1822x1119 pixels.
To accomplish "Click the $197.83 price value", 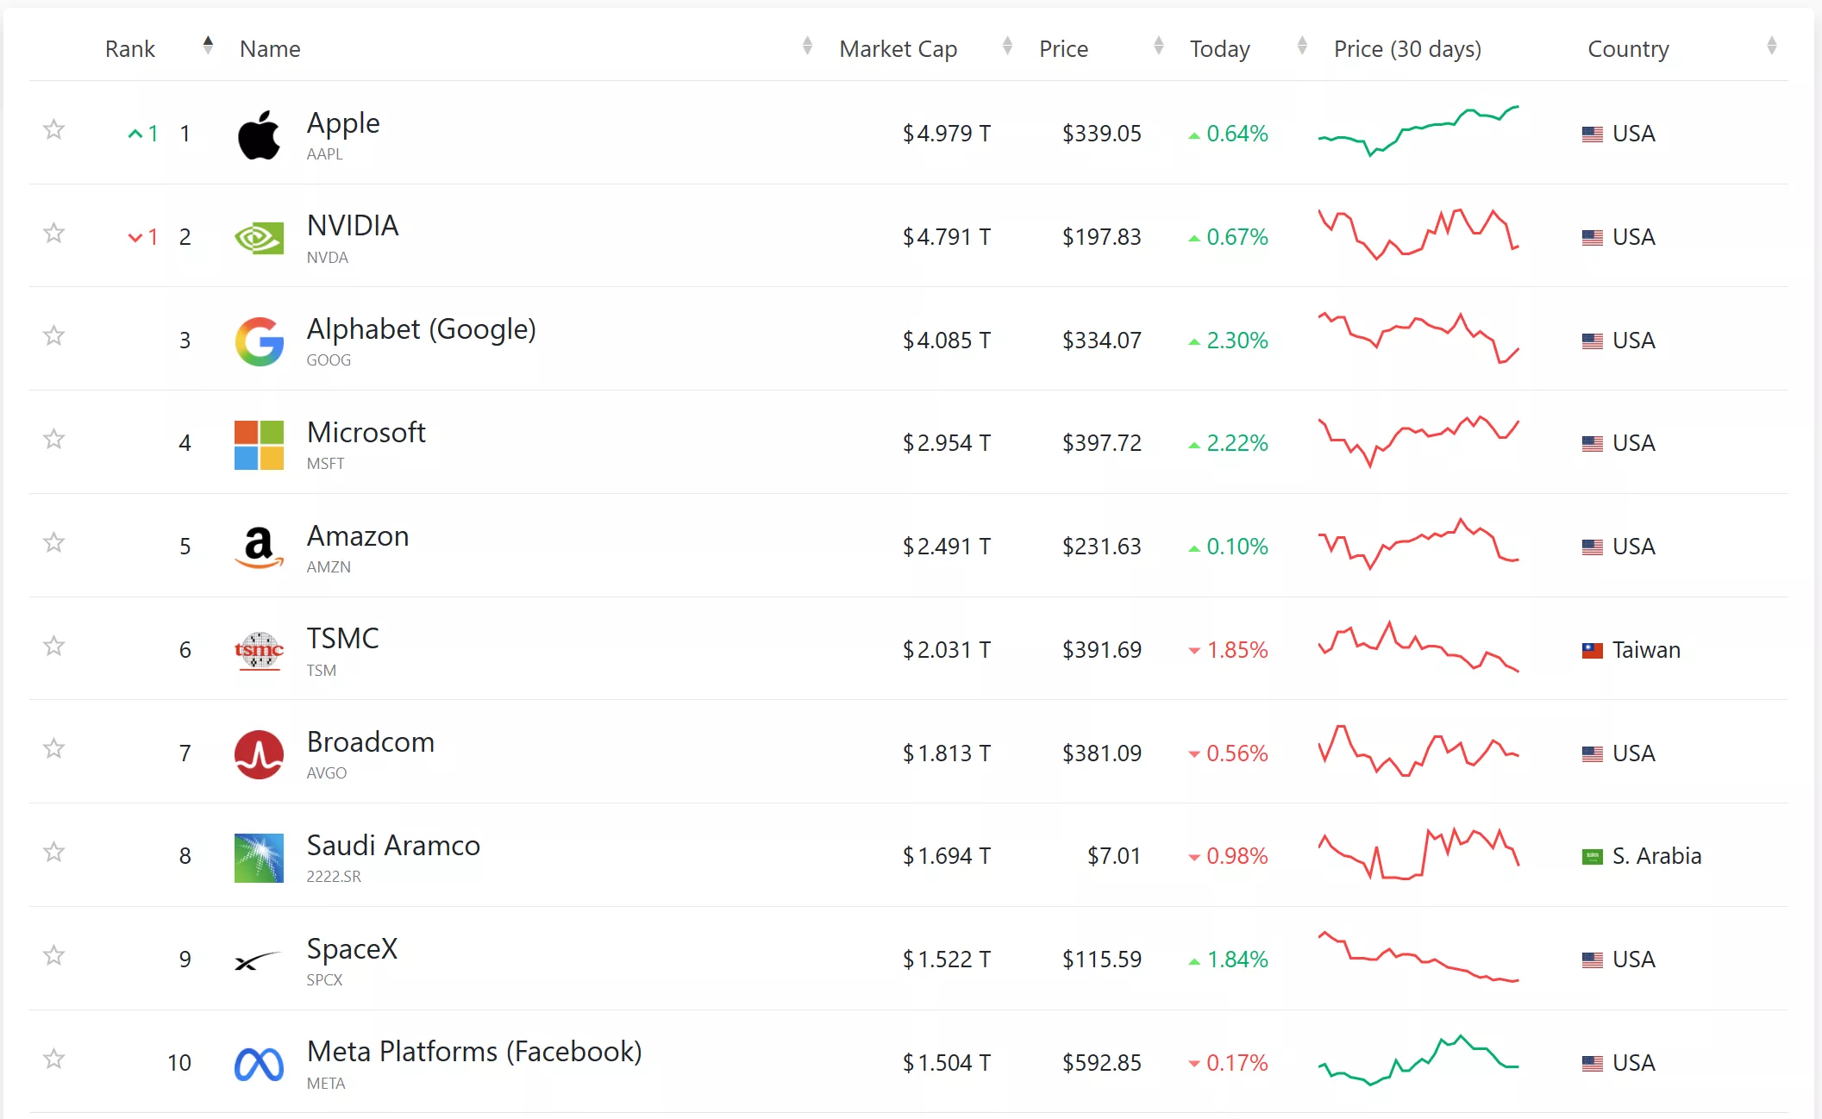I will click(x=1102, y=237).
